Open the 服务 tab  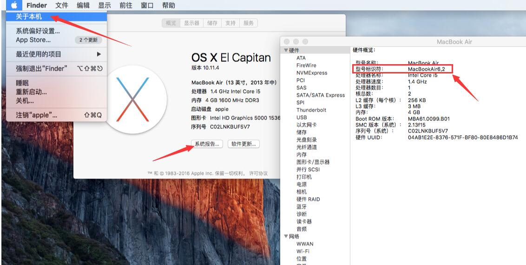[x=249, y=23]
